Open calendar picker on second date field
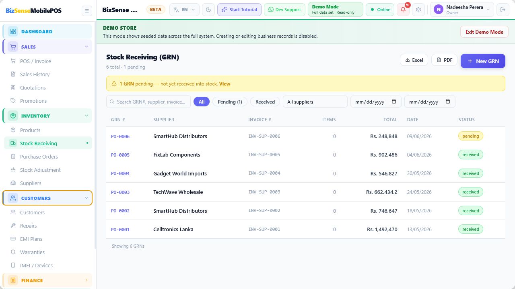 click(x=448, y=102)
